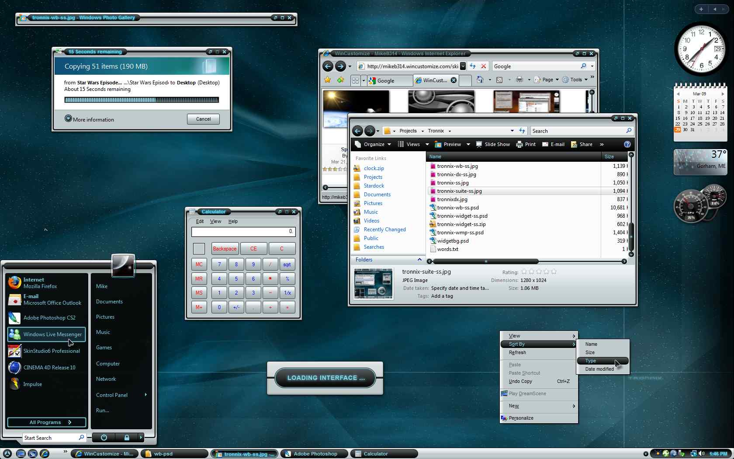Open the Preview dropdown arrow in Explorer
This screenshot has height=459, width=734.
coord(468,144)
